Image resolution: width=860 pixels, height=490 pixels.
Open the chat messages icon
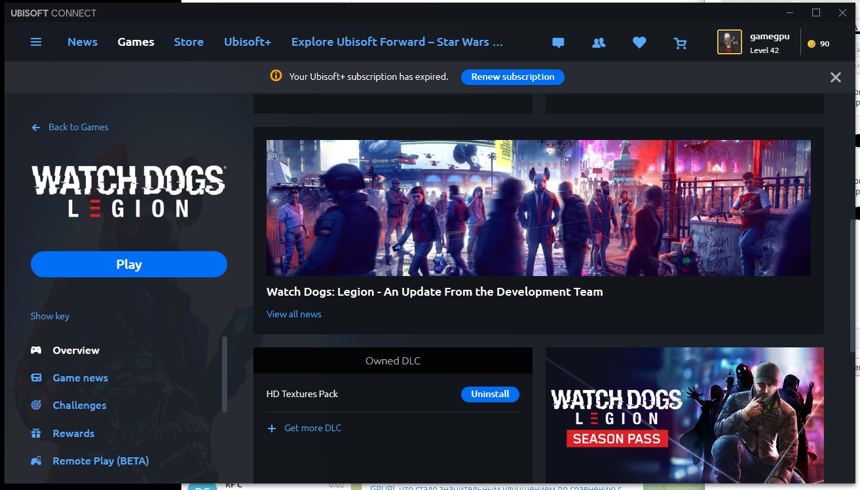558,43
